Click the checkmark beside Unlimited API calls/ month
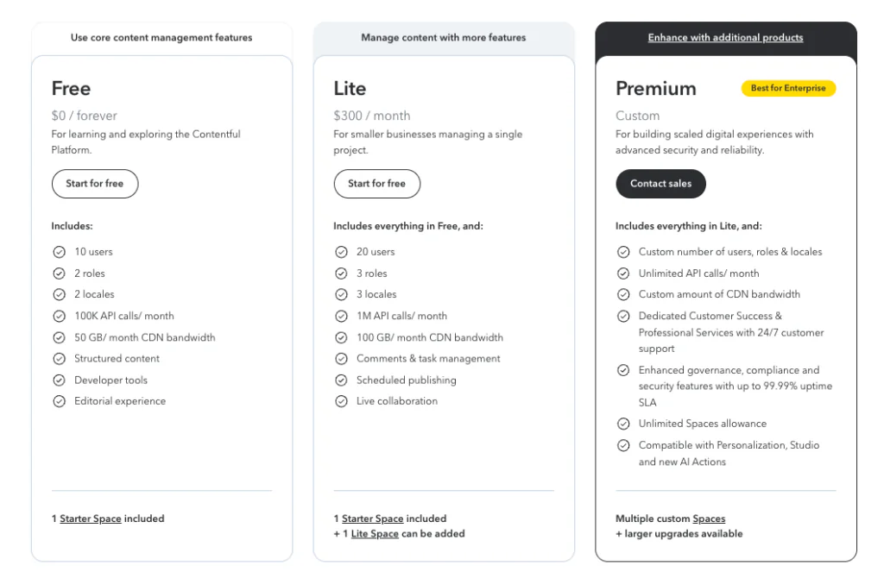 coord(623,273)
